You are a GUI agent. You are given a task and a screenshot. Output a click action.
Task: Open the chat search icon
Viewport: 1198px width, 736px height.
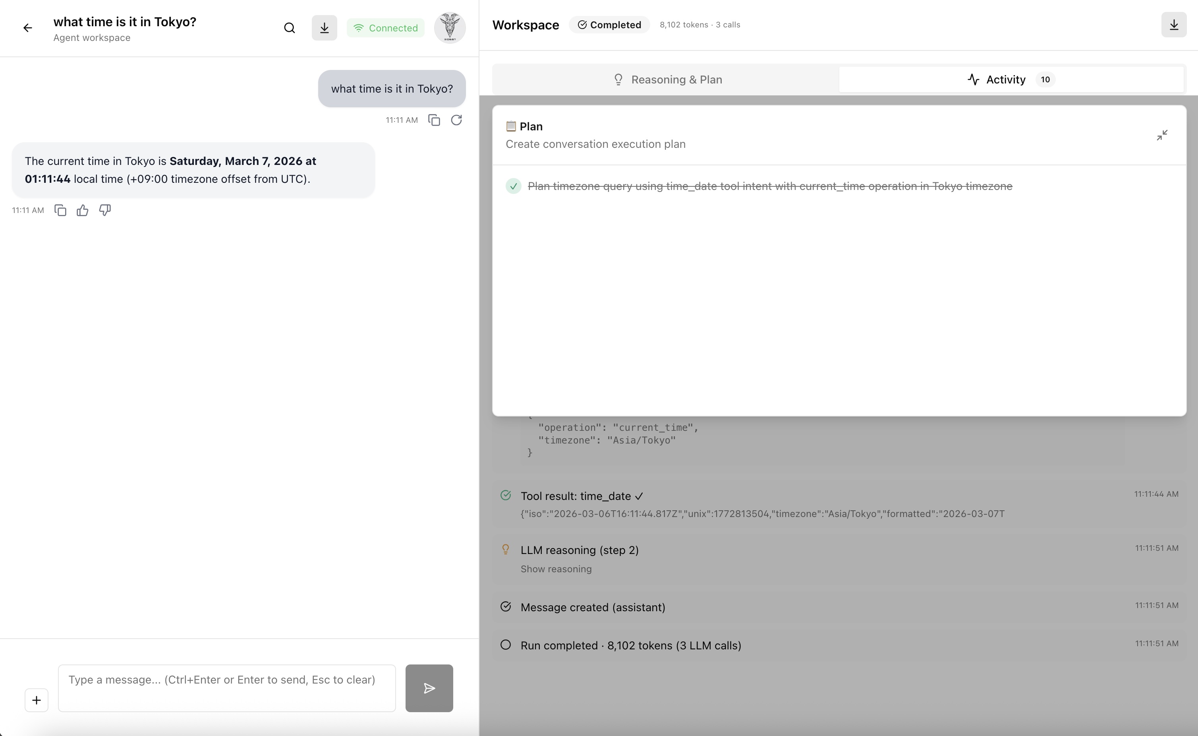[x=290, y=28]
